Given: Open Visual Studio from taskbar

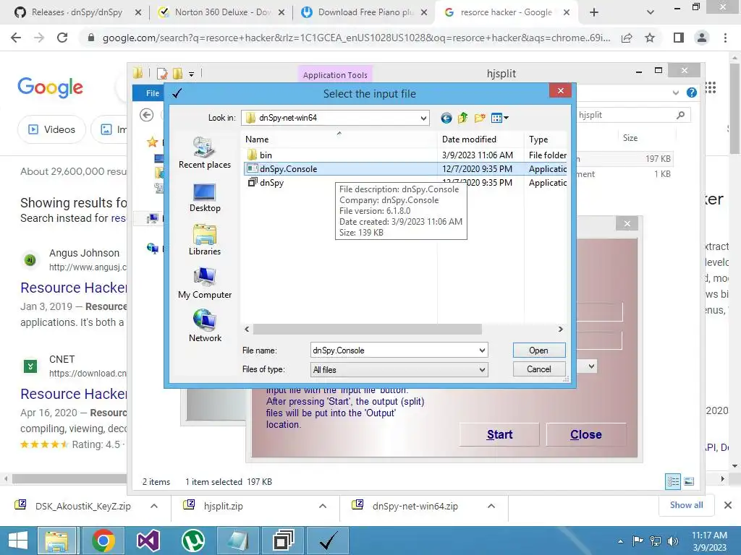Looking at the screenshot, I should click(x=148, y=541).
